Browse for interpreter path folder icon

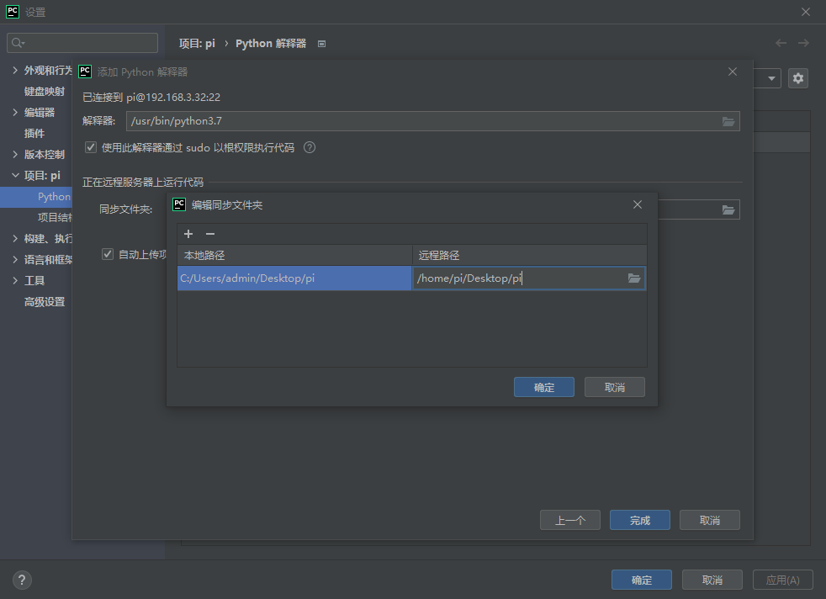728,121
